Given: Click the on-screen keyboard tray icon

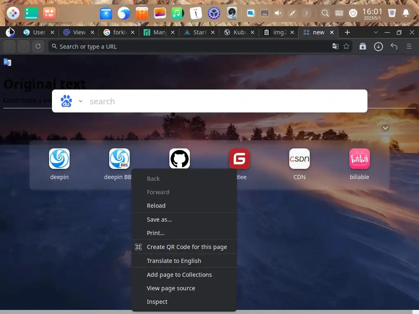Looking at the screenshot, I should point(265,13).
